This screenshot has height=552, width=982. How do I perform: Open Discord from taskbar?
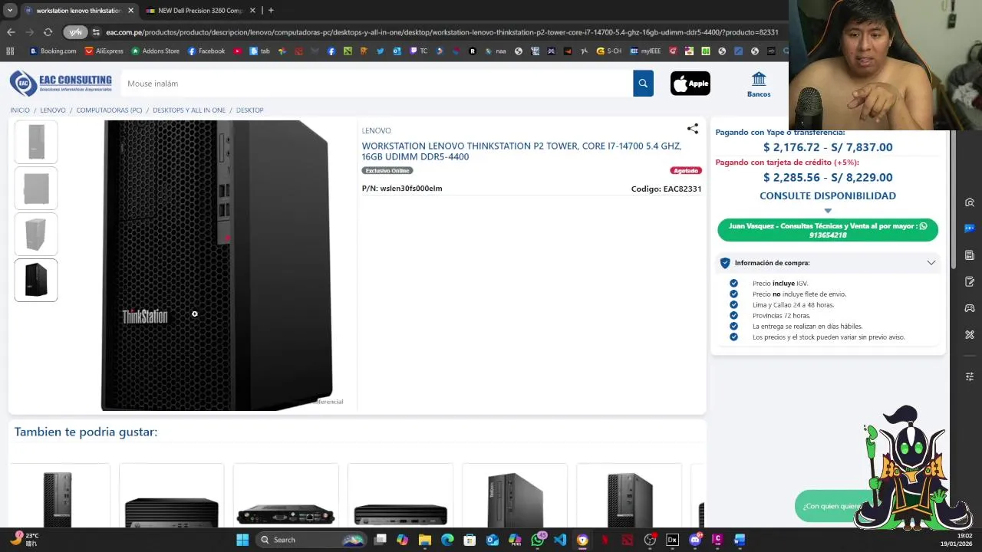[695, 540]
